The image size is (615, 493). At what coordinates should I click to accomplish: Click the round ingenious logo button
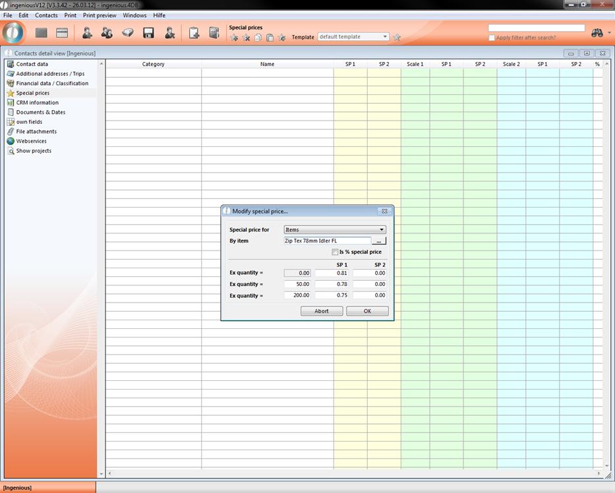tap(13, 33)
